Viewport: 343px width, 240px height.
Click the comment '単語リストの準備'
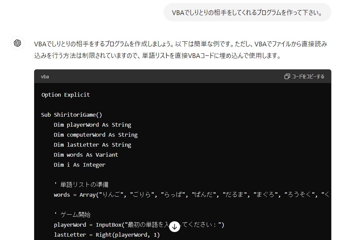(x=84, y=185)
